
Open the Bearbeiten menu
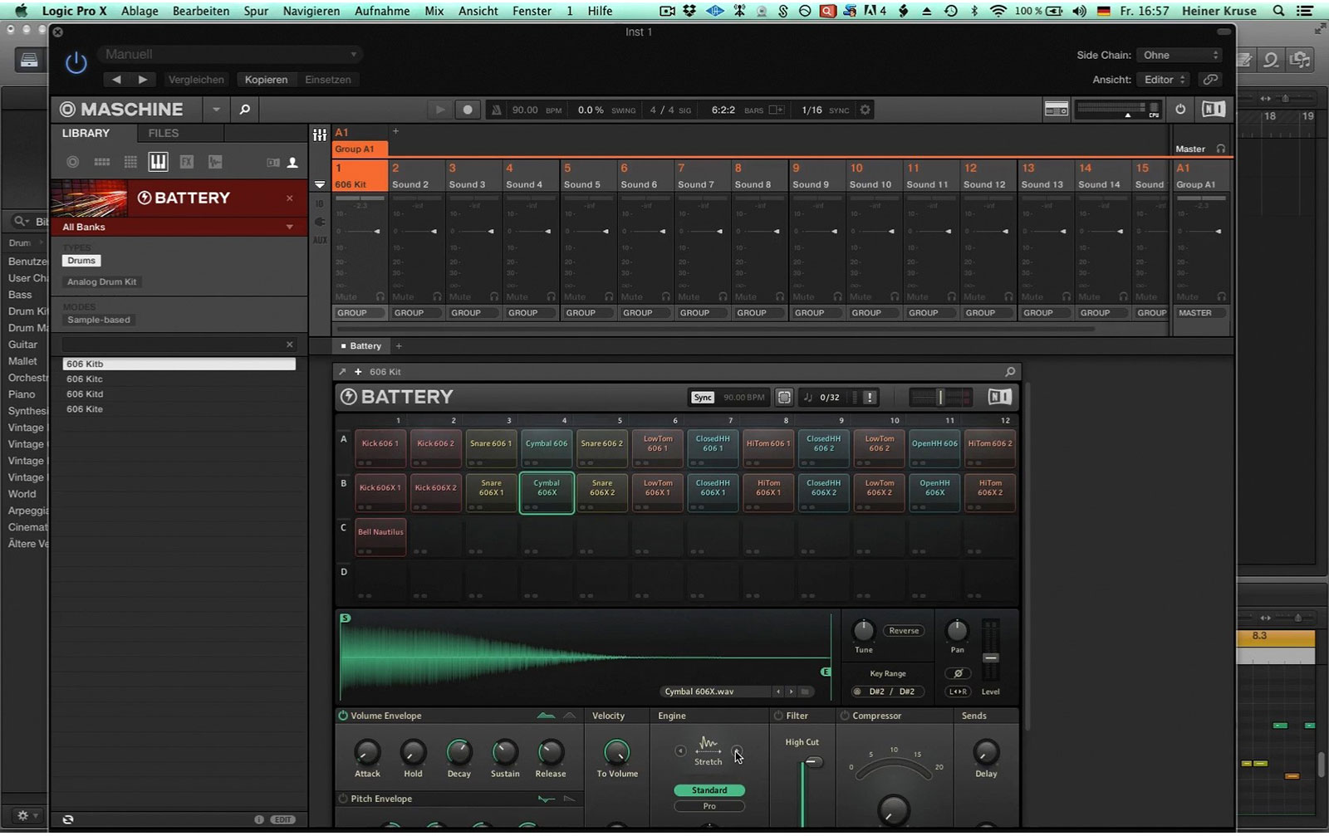point(199,11)
